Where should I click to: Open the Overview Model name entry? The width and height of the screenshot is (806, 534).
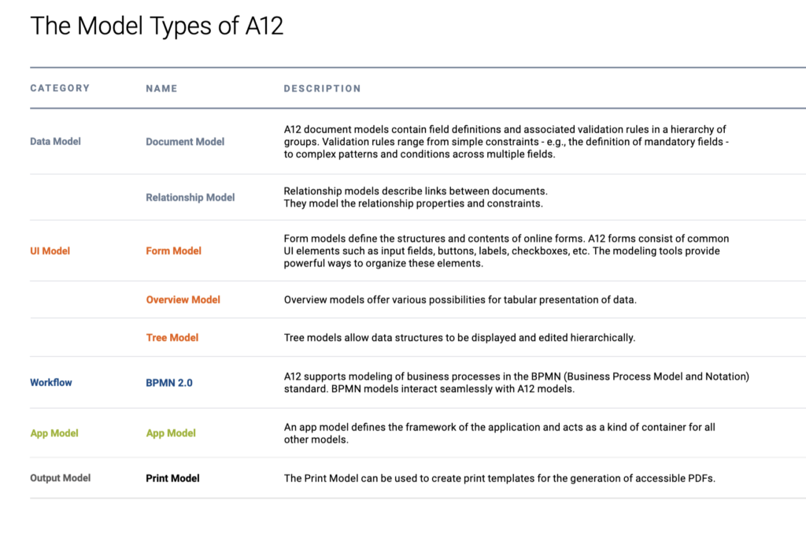point(183,300)
